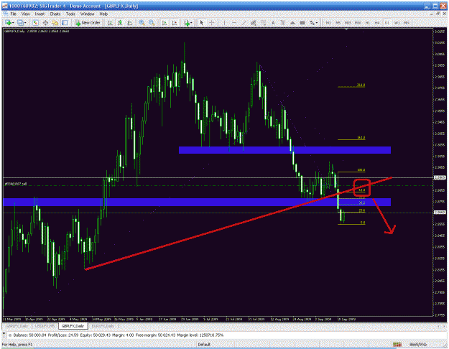This screenshot has width=449, height=349.
Task: Switch to M15 timeframe
Action: (x=348, y=23)
